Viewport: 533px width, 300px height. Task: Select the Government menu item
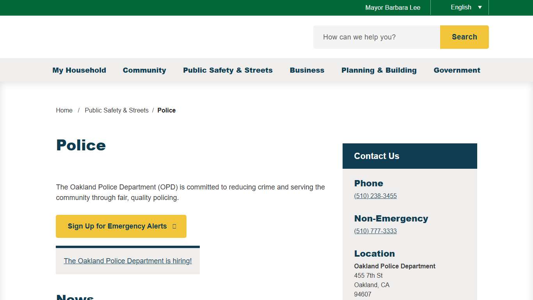[457, 70]
